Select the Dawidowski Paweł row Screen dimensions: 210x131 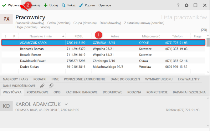click(x=103, y=61)
